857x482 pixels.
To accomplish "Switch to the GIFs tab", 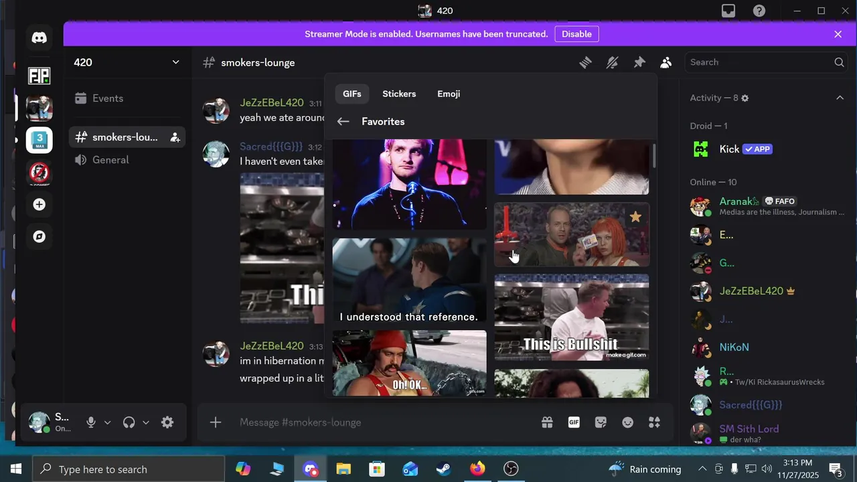I will coord(352,94).
